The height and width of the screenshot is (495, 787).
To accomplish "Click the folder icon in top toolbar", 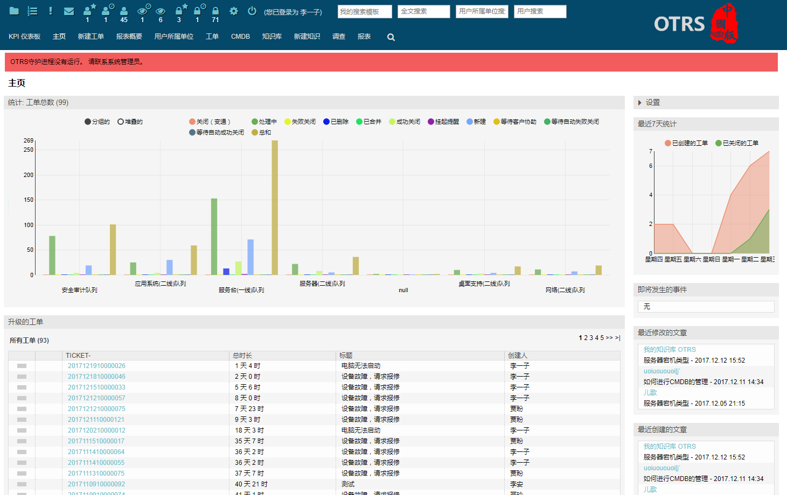I will [x=15, y=11].
